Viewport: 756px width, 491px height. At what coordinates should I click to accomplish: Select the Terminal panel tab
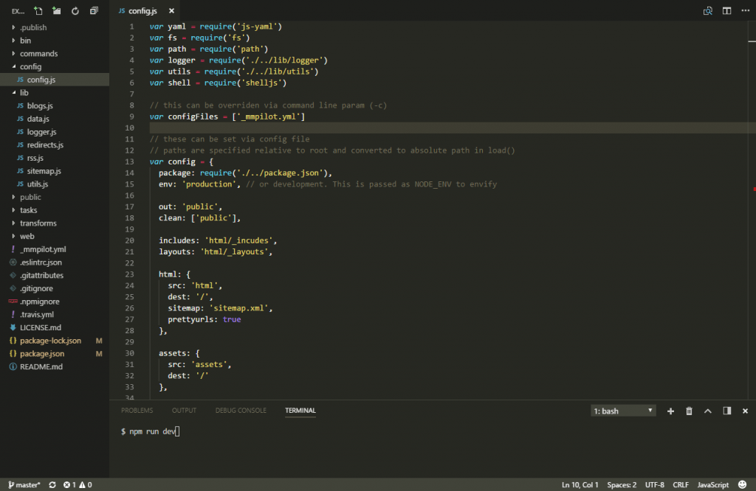[300, 410]
